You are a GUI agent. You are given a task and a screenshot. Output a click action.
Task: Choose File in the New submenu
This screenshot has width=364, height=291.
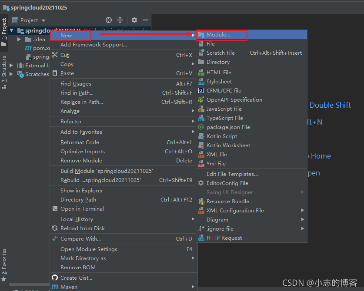click(252, 44)
